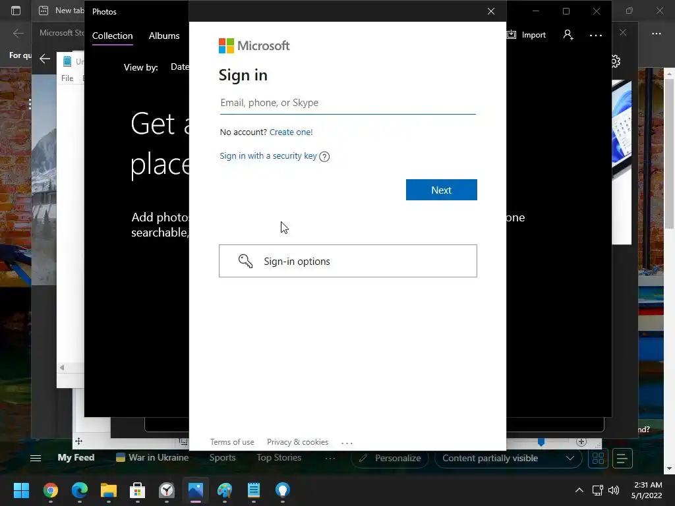675x506 pixels.
Task: Click the Microsoft logo in dialog
Action: (x=254, y=45)
